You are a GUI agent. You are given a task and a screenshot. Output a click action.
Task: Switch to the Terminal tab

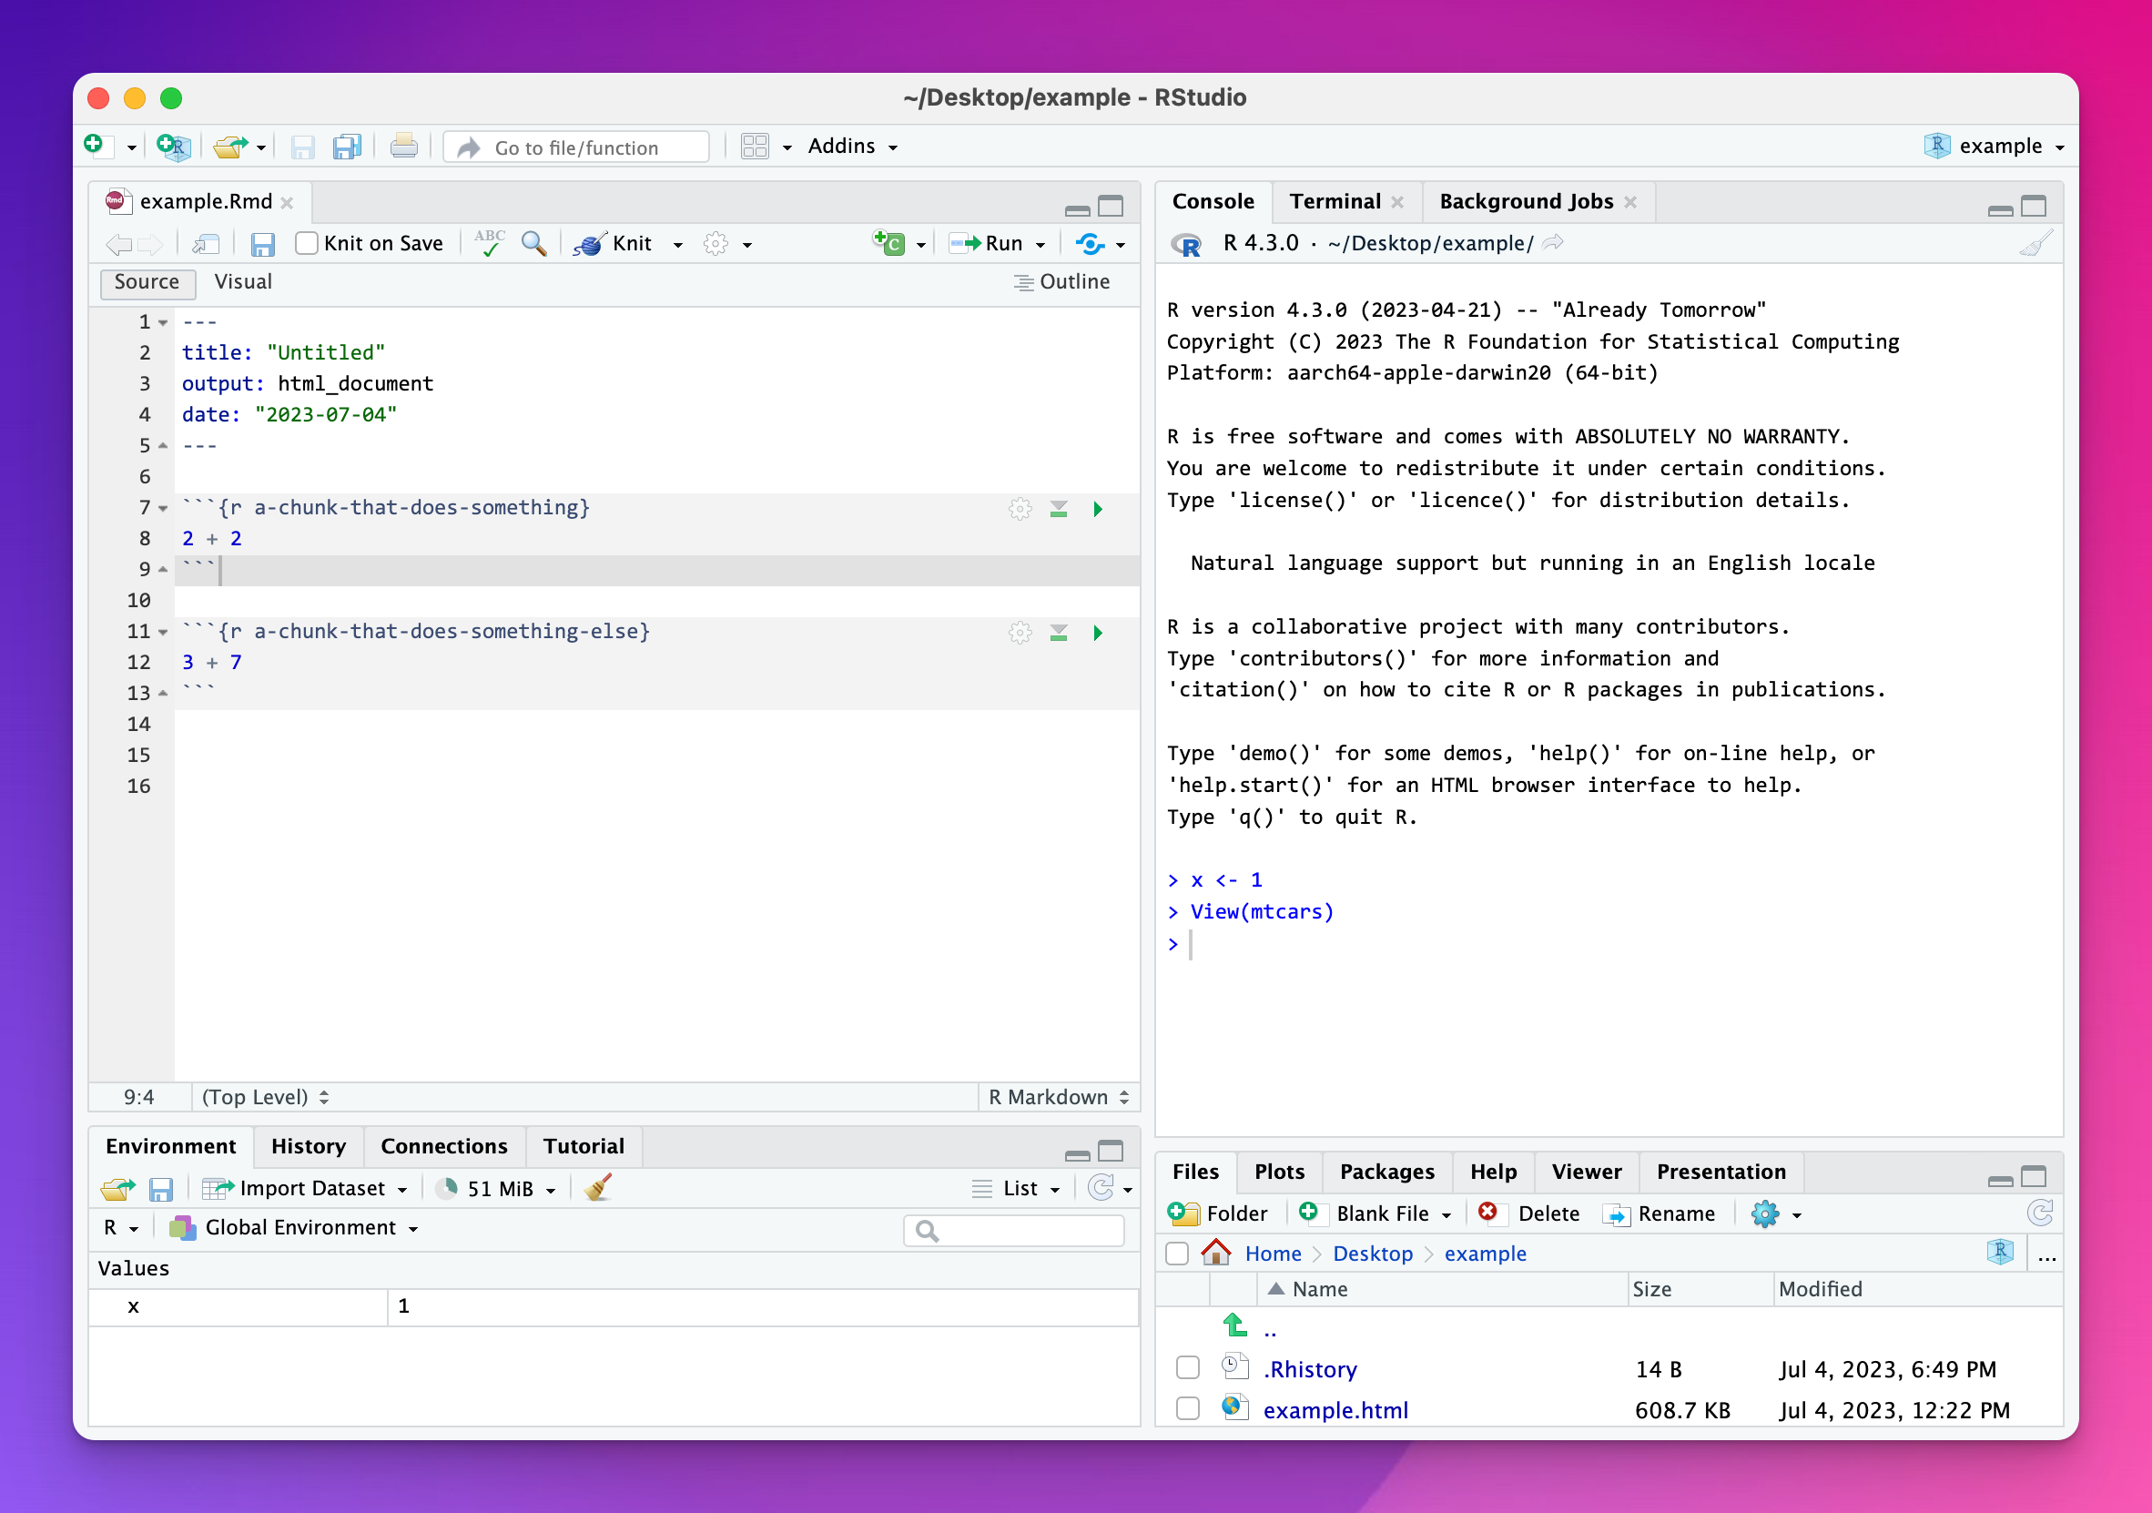point(1335,201)
